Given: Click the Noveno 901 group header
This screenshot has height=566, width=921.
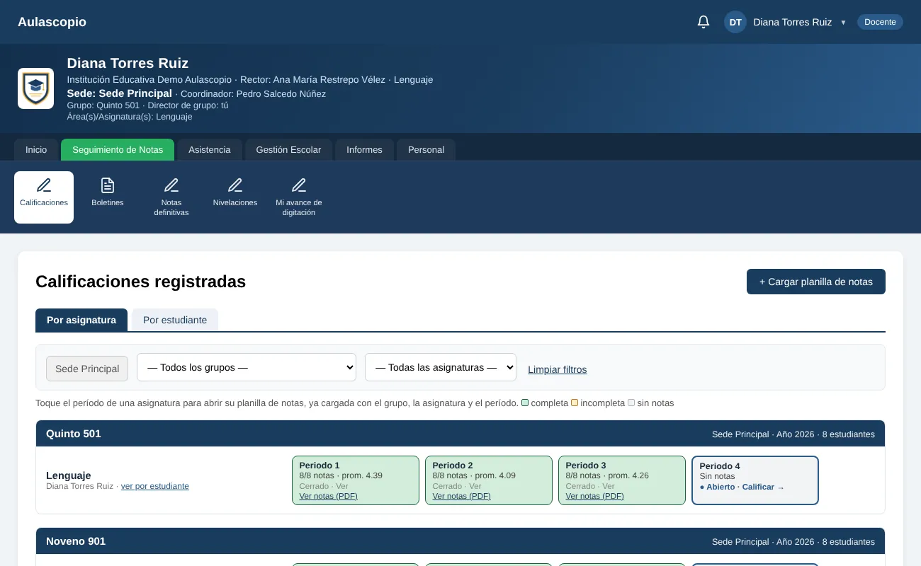Looking at the screenshot, I should (x=460, y=541).
